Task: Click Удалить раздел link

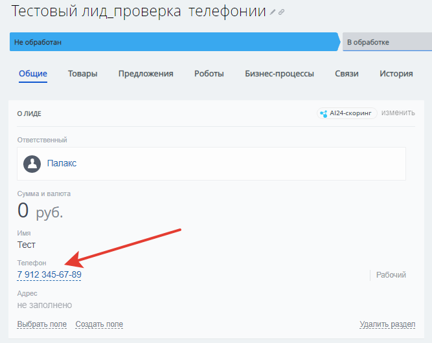Action: pos(387,324)
